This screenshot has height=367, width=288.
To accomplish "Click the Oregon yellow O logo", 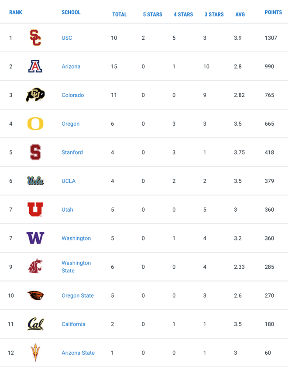I will (35, 123).
